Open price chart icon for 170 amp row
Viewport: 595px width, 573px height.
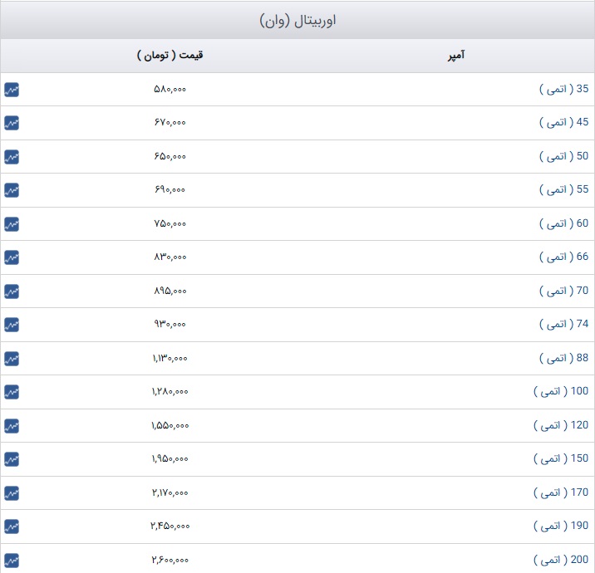[12, 493]
